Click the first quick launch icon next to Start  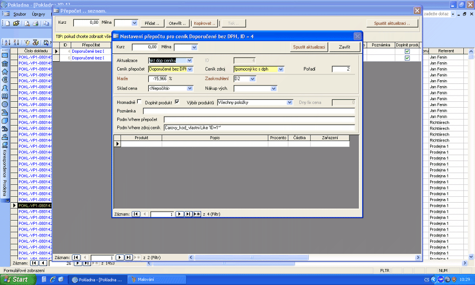[x=44, y=279]
